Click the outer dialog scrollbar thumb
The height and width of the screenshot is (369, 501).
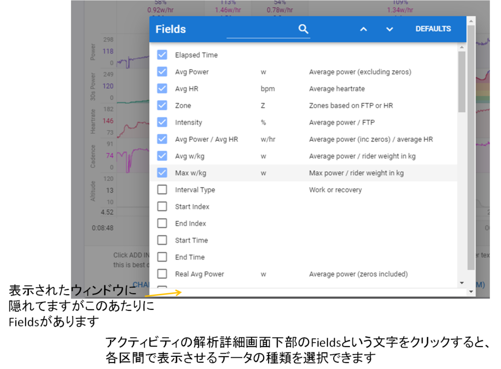pos(471,148)
